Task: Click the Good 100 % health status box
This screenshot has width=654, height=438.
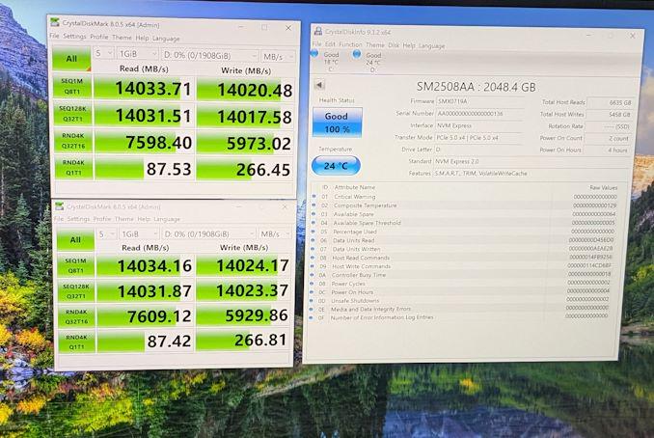Action: (x=336, y=123)
